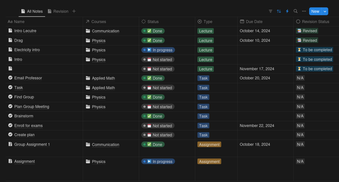Screen dimensions: 339x182
Task: Toggle check circle for Email Professor task
Action: (10, 78)
